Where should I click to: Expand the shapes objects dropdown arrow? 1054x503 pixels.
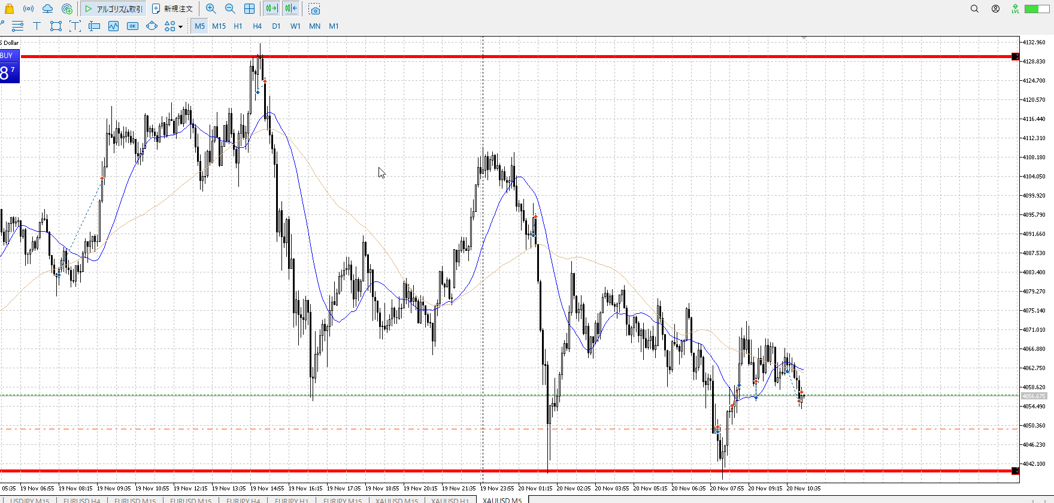pyautogui.click(x=180, y=26)
